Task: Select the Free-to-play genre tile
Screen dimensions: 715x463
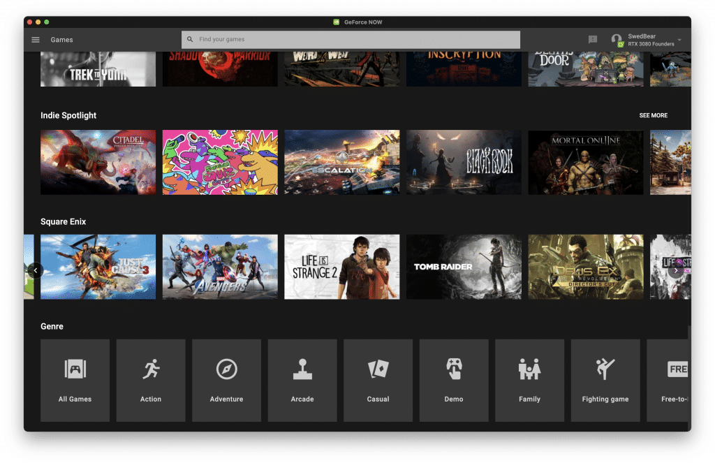Action: (668, 381)
